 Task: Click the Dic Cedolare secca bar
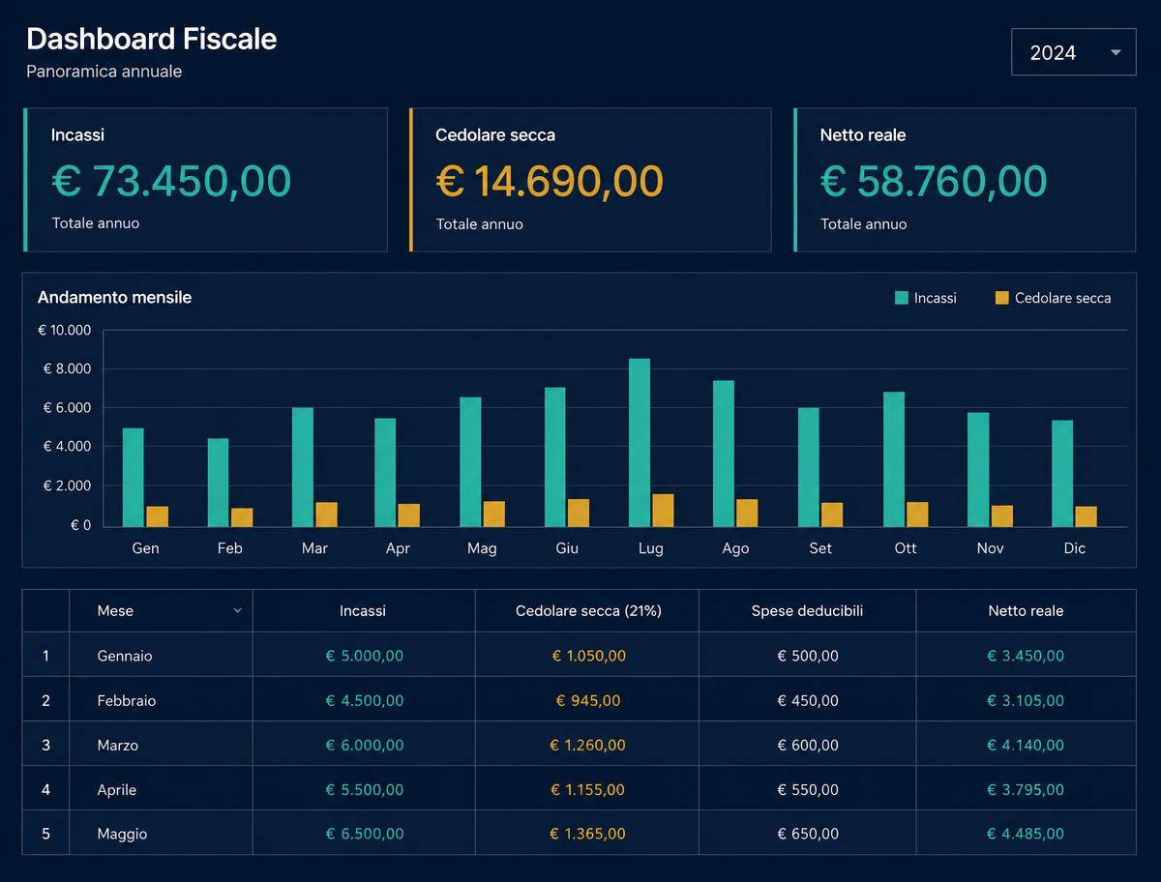pos(1087,516)
